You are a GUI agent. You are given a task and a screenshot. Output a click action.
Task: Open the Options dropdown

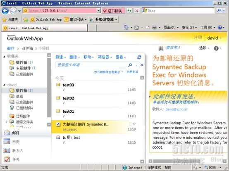point(204,48)
